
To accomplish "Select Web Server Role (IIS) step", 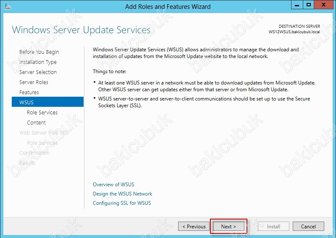I will pyautogui.click(x=44, y=132).
